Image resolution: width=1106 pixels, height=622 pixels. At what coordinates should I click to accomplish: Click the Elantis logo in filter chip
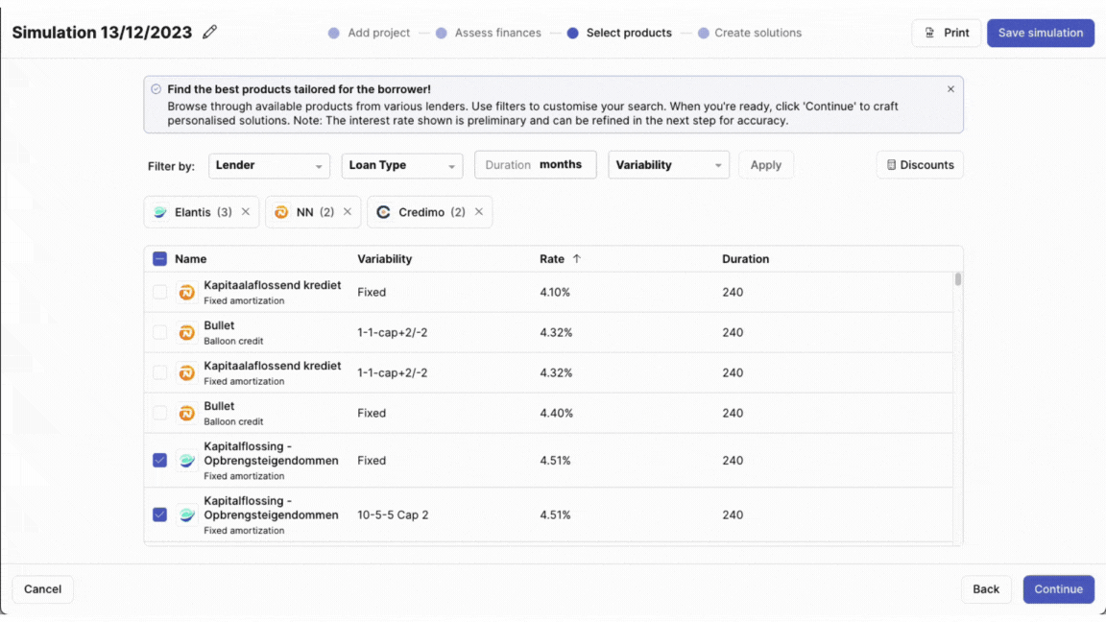(x=160, y=212)
